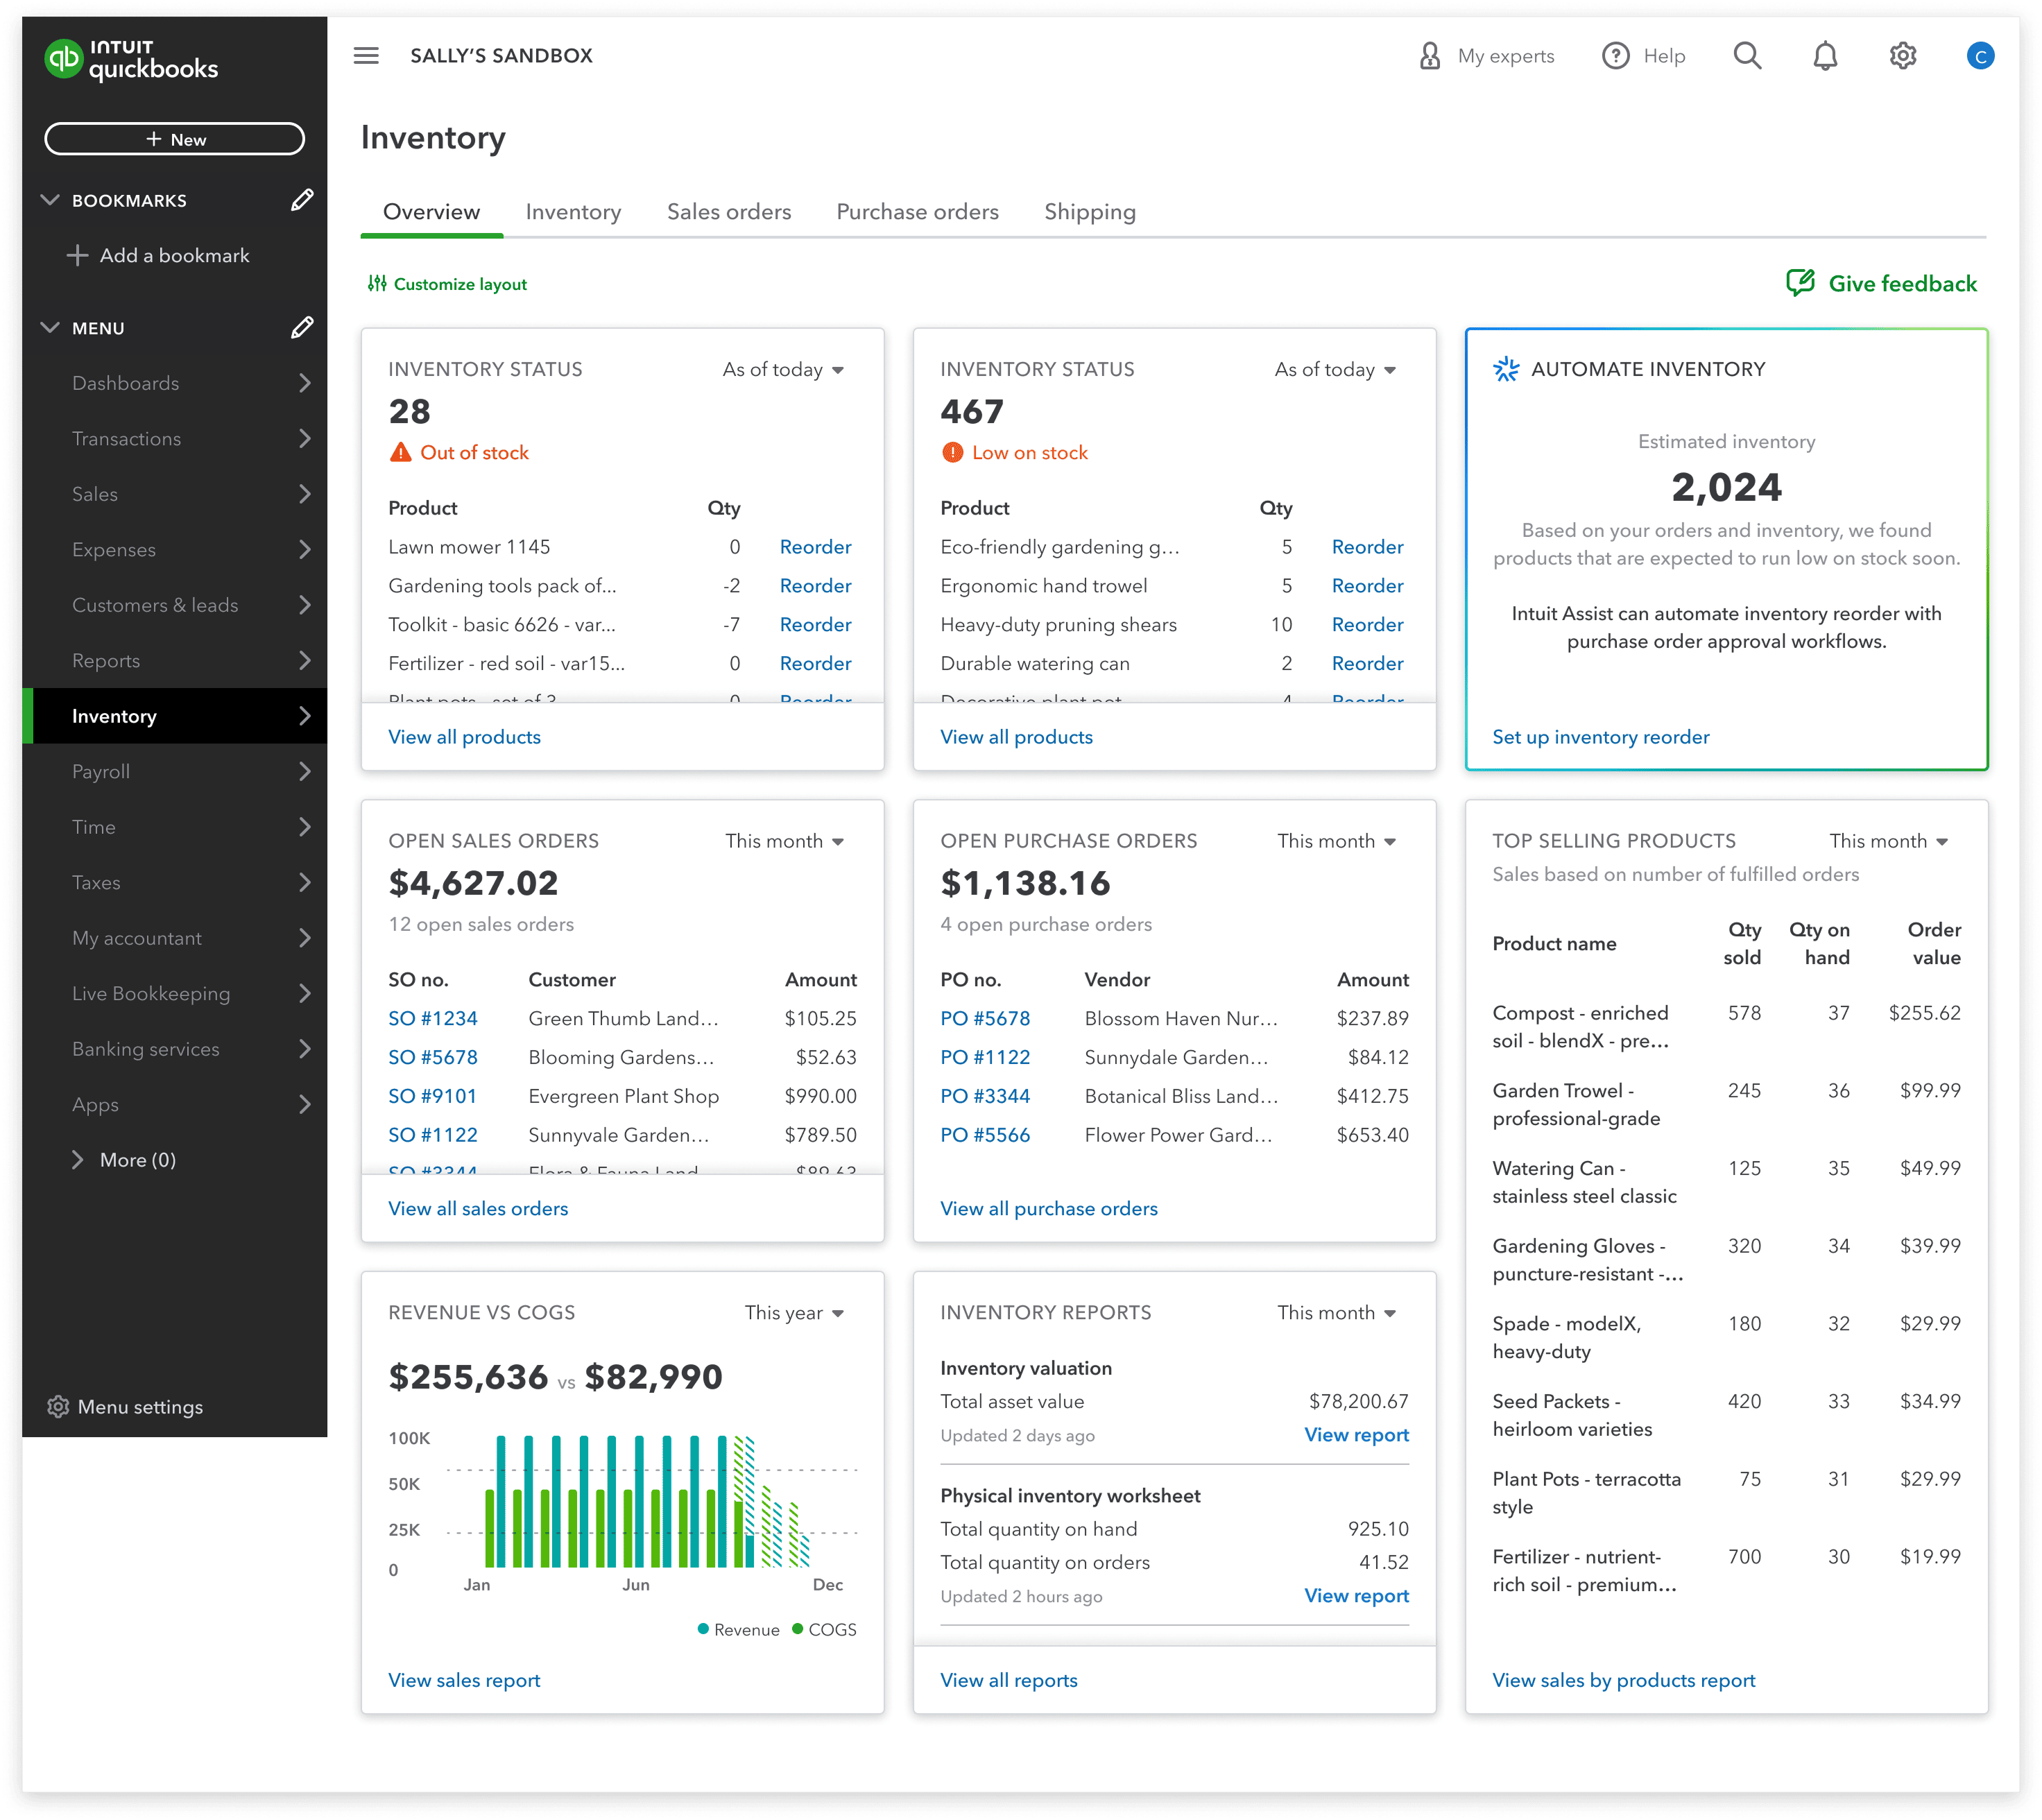Click Set up inventory reorder
Screen dimensions: 2042x1820
click(x=1600, y=737)
